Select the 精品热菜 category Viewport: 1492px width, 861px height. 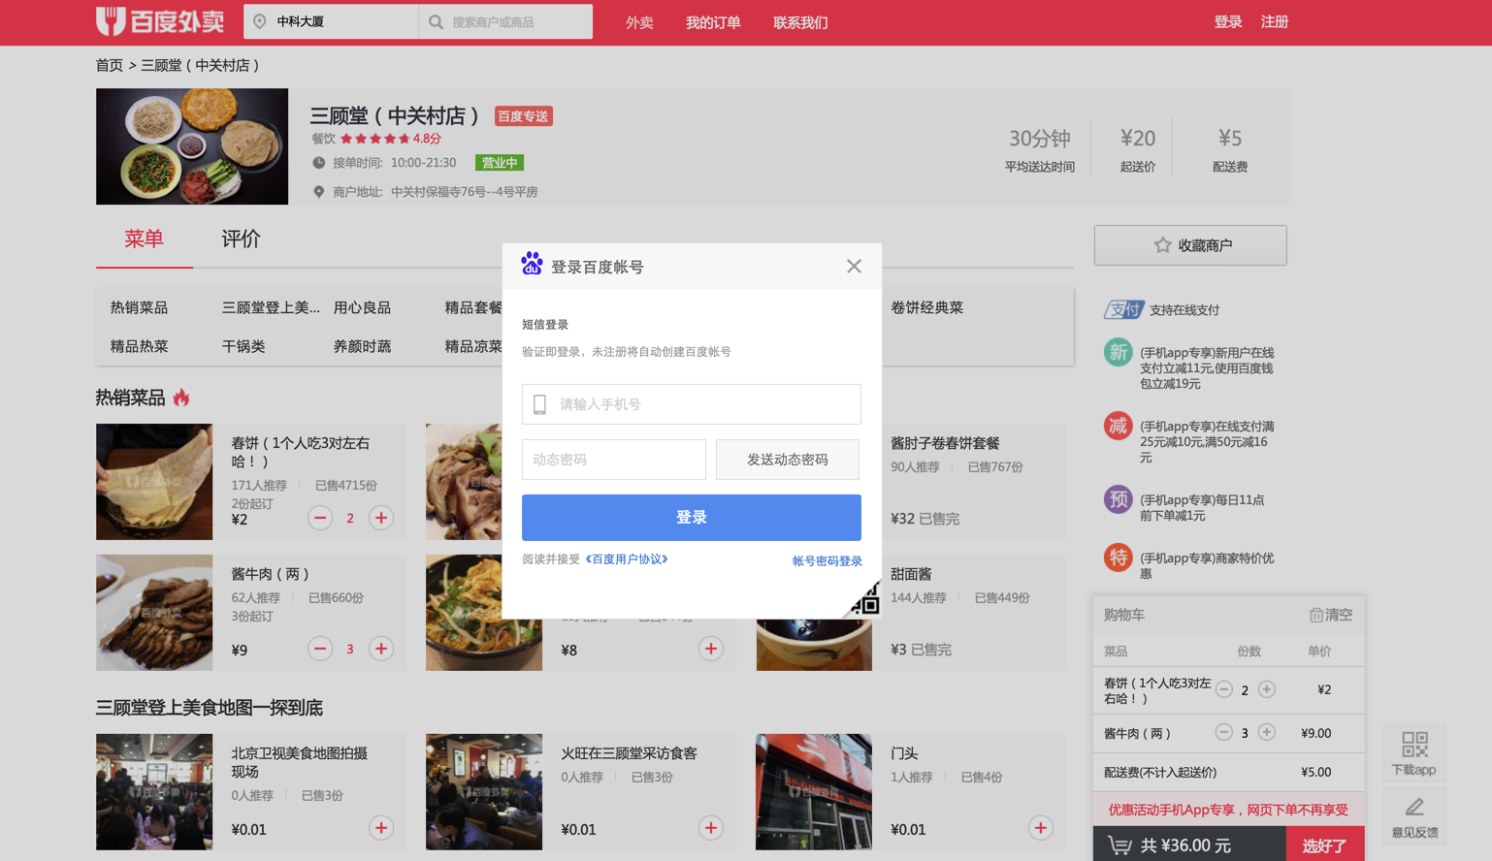coord(139,346)
